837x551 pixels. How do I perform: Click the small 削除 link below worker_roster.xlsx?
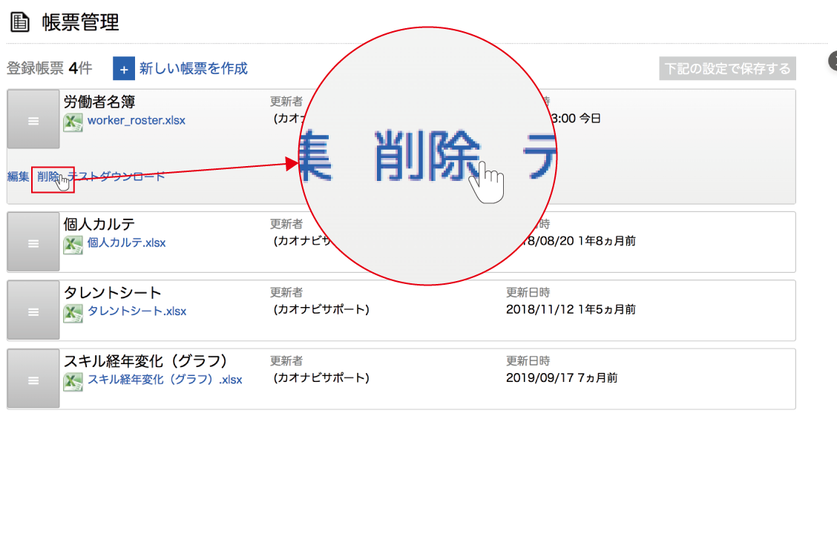click(x=48, y=176)
